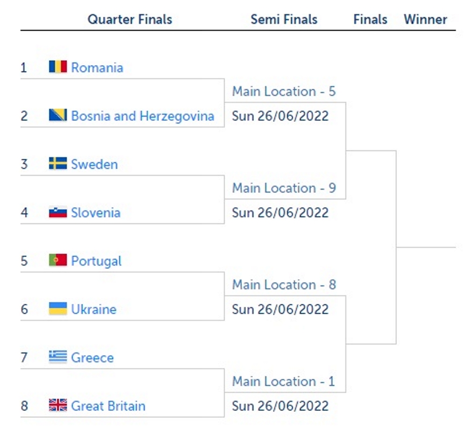Open the Great Britain team link
The width and height of the screenshot is (468, 439).
point(108,406)
